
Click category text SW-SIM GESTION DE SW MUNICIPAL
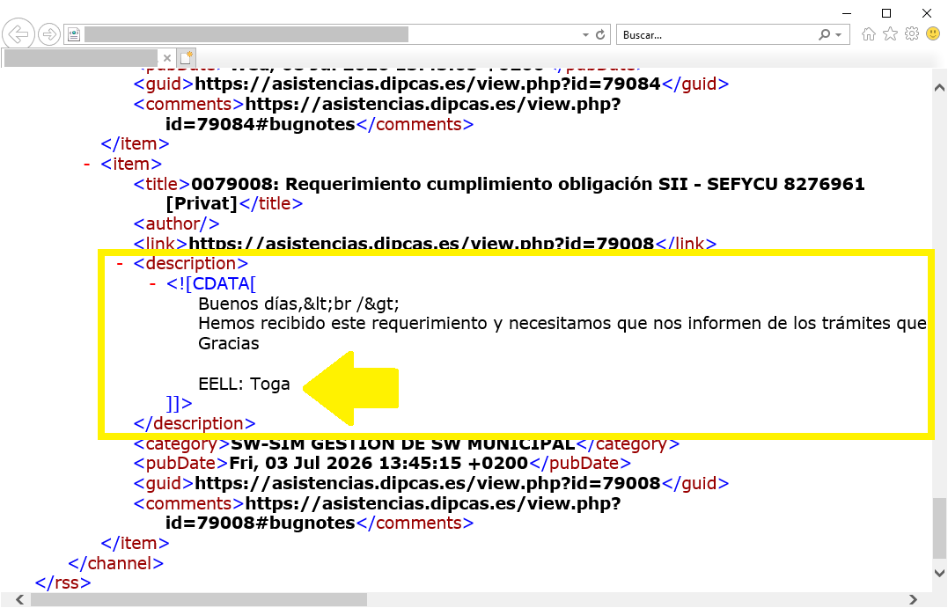(x=403, y=443)
